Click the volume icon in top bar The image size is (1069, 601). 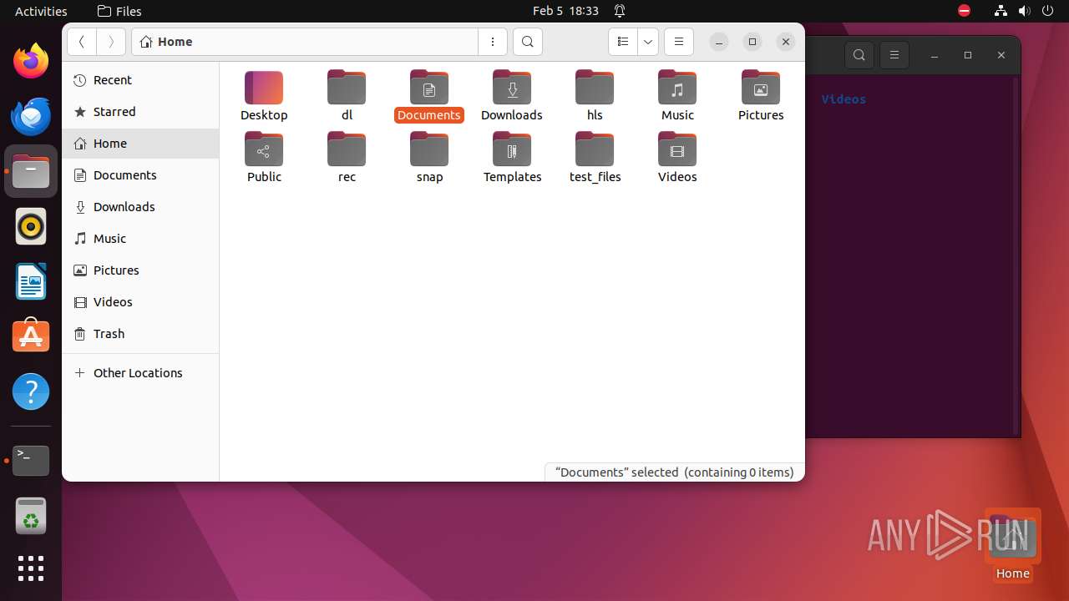(1024, 11)
